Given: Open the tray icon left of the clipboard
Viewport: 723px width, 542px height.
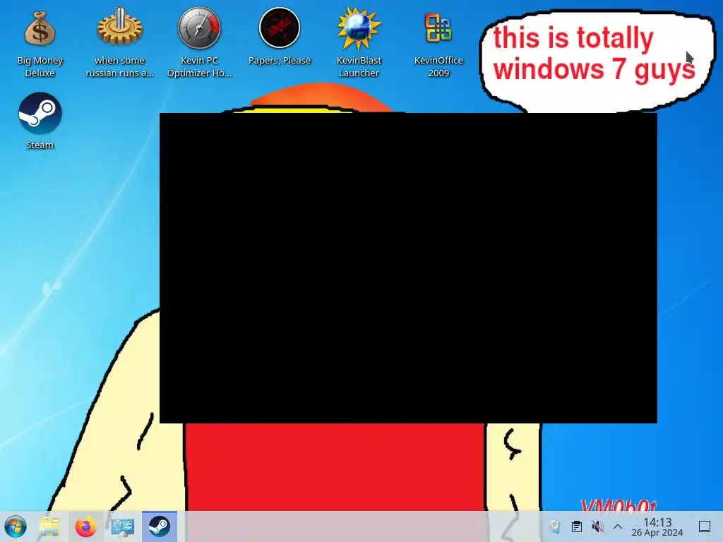Looking at the screenshot, I should tap(555, 526).
